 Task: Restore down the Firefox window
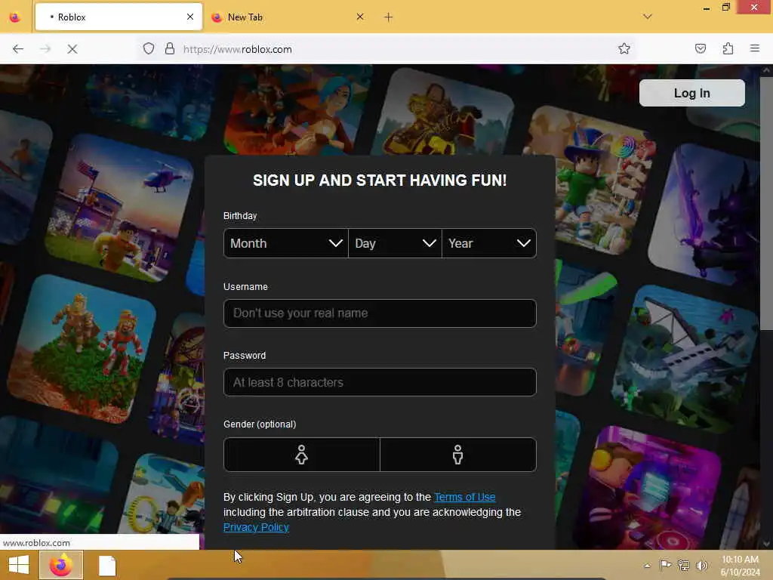pyautogui.click(x=725, y=8)
